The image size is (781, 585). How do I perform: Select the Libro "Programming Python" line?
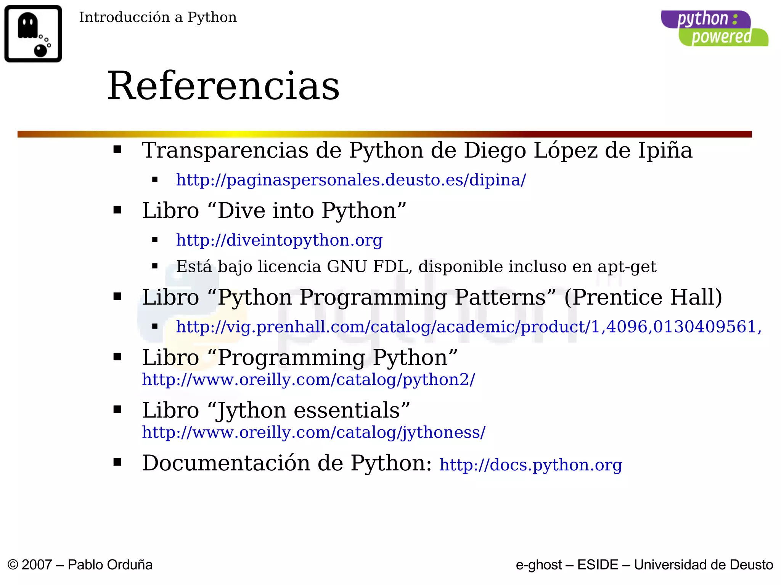(300, 358)
